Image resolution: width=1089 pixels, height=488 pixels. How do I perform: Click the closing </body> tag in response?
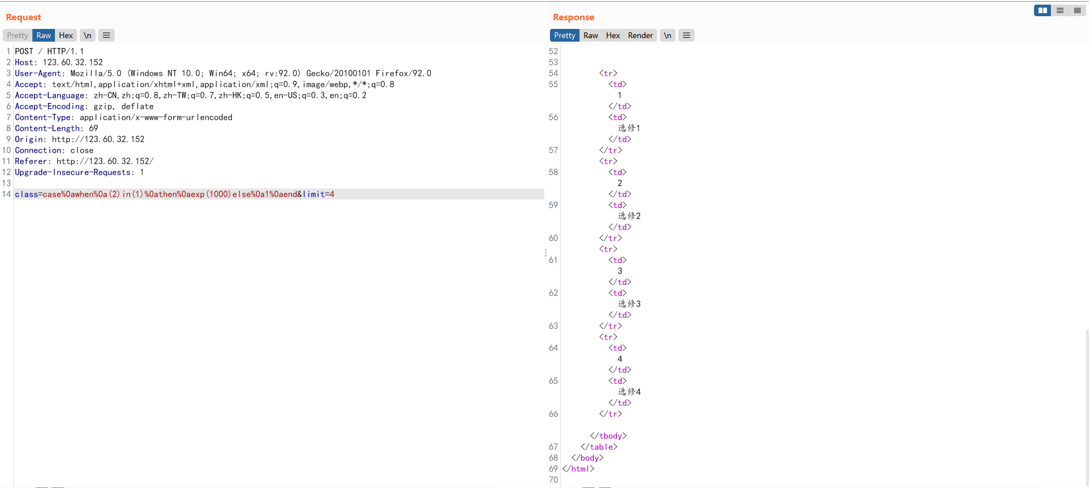pyautogui.click(x=588, y=458)
